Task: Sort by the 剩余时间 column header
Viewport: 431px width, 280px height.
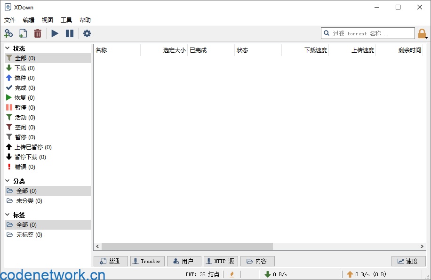Action: coord(399,50)
